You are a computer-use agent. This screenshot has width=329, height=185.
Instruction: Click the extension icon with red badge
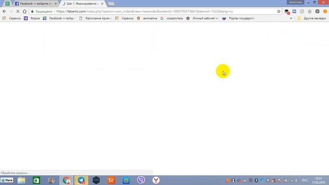tap(287, 12)
